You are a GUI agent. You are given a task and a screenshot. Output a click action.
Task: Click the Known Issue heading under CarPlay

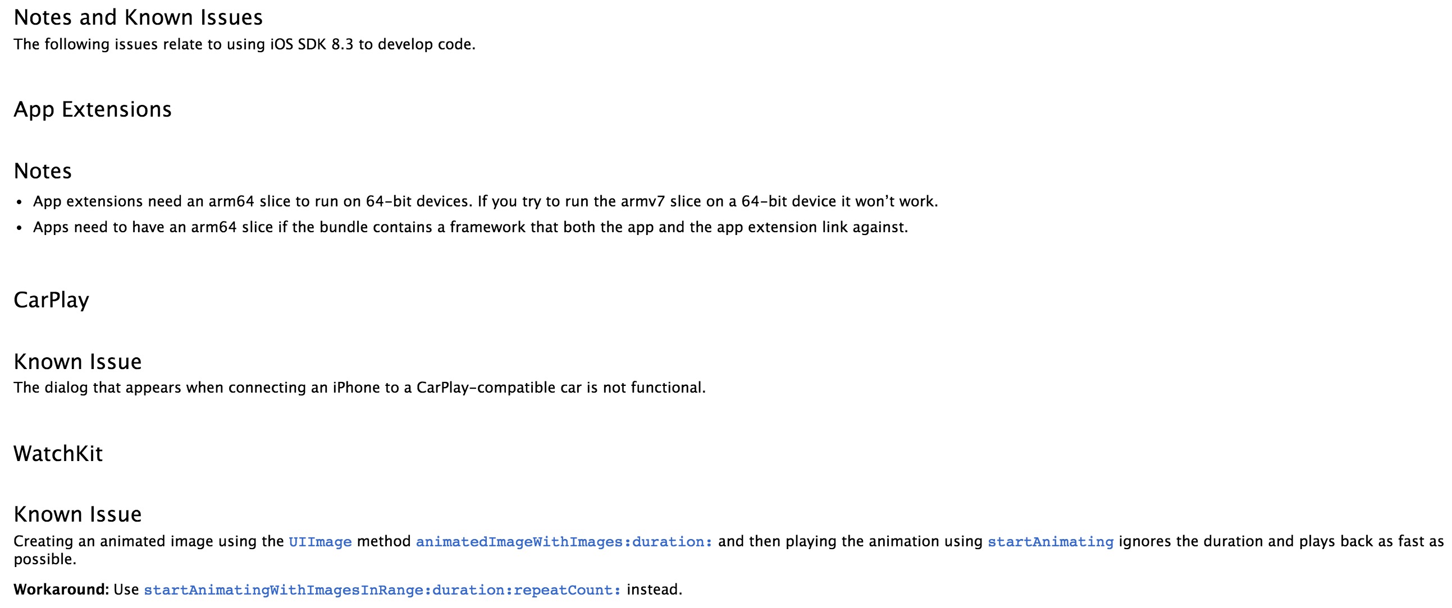[78, 362]
